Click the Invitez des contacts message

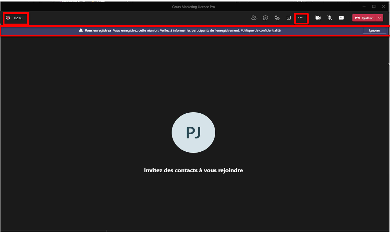193,170
